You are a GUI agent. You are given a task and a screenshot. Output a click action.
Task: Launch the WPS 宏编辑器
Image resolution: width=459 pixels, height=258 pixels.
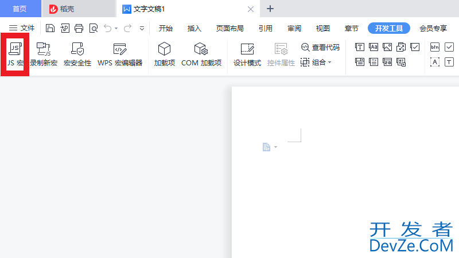[120, 54]
